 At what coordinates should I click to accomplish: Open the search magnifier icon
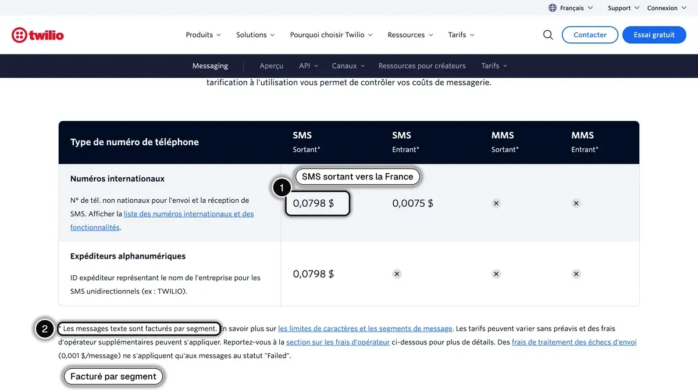point(548,35)
